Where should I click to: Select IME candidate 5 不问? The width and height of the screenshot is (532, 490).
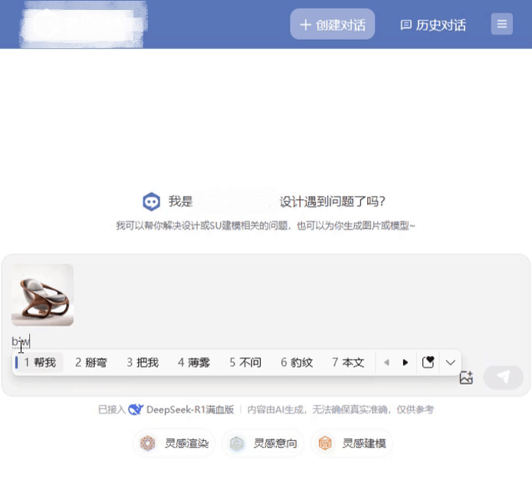coord(245,362)
